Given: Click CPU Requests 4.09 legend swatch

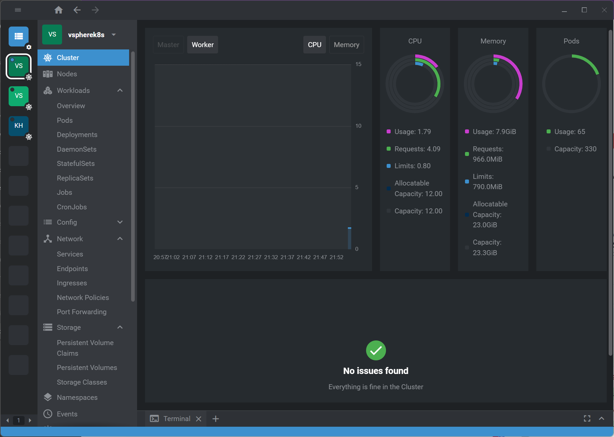Looking at the screenshot, I should point(389,149).
